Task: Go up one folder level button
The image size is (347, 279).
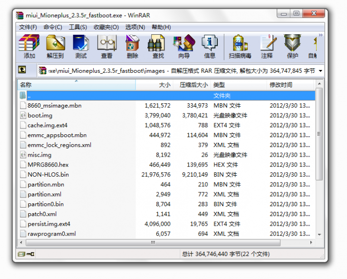Action: pos(22,70)
